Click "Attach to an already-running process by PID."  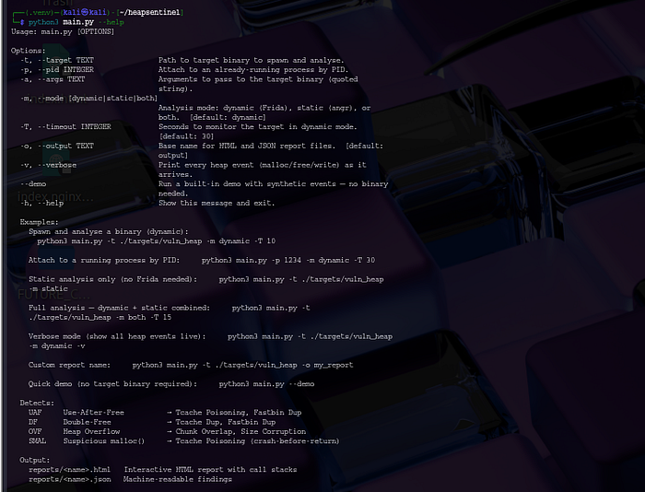coord(253,69)
